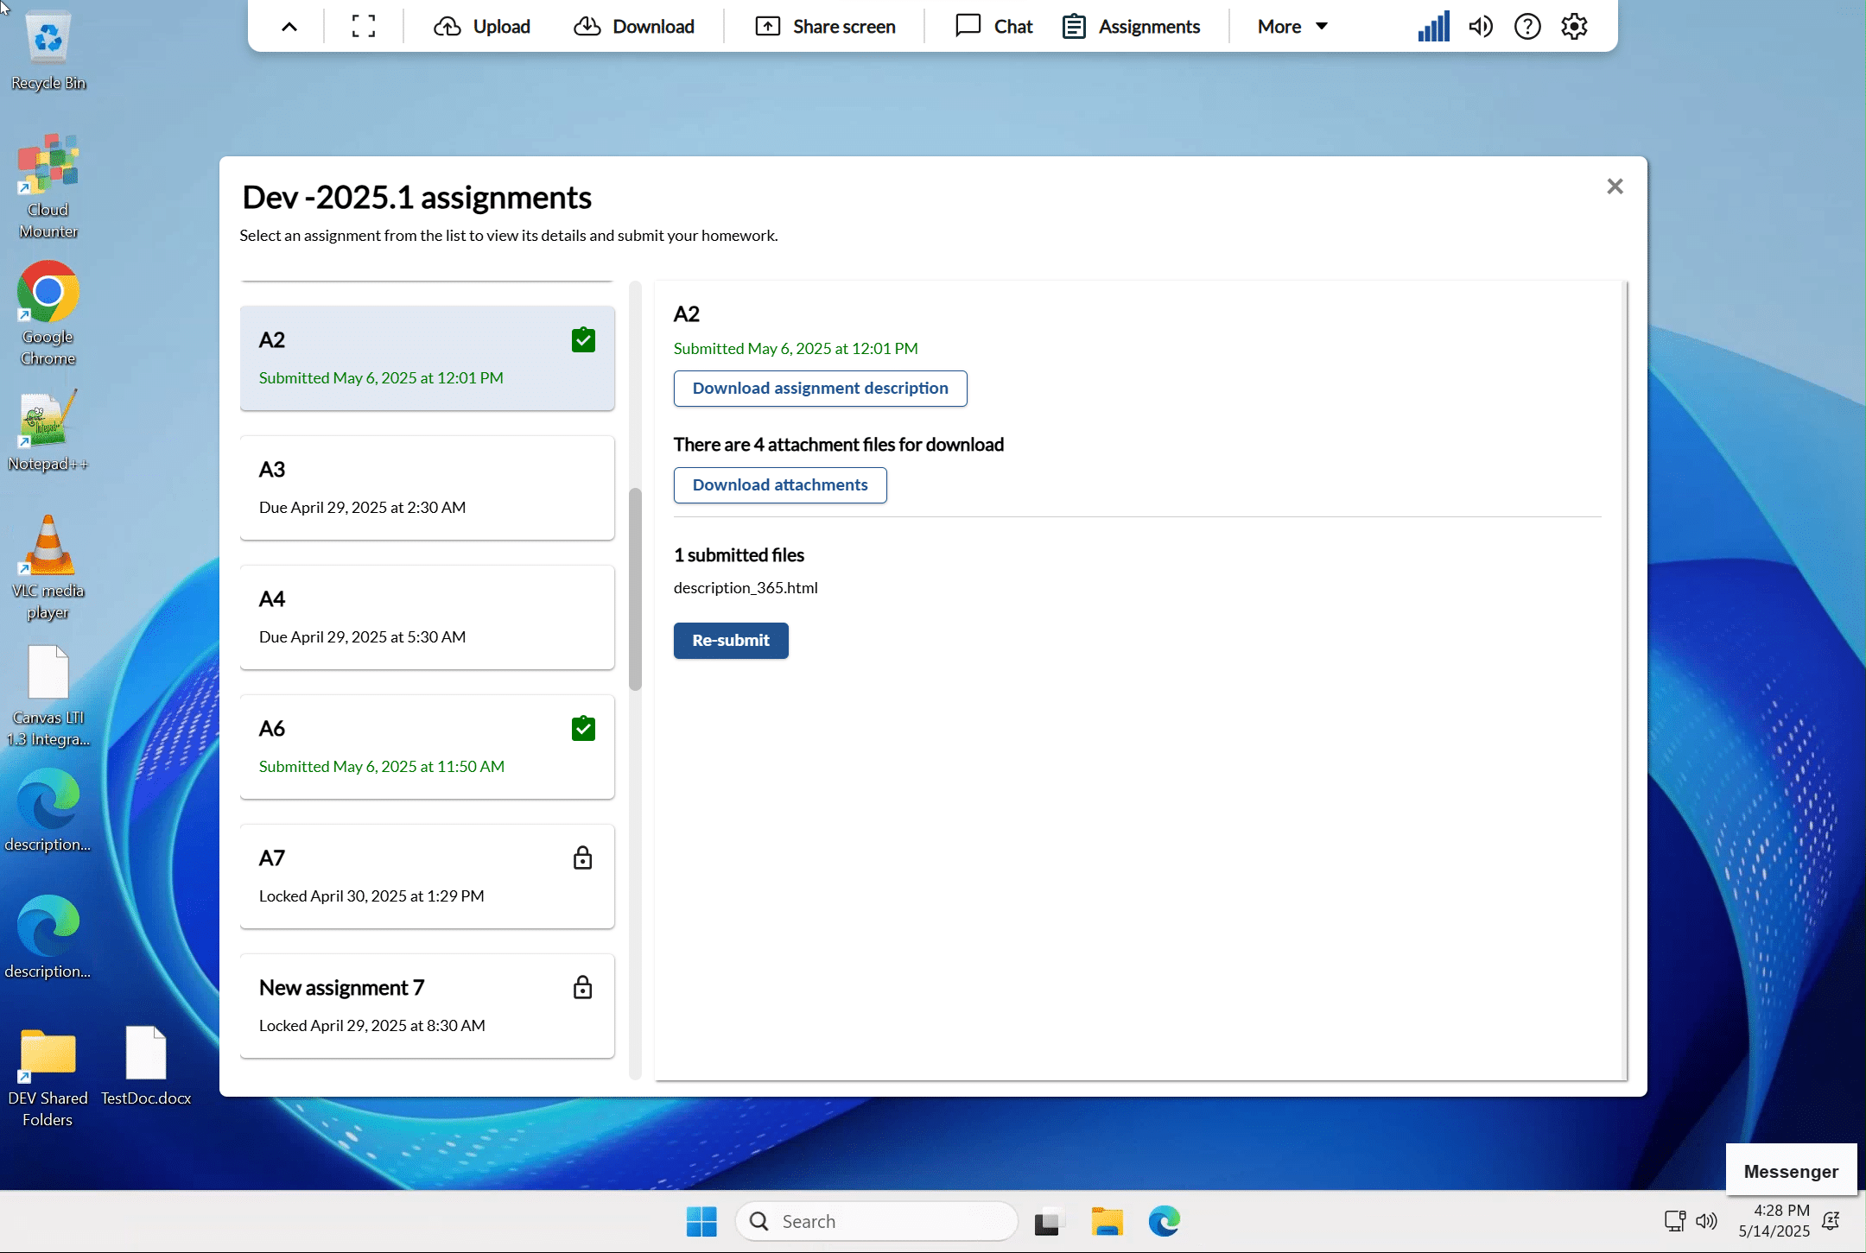The height and width of the screenshot is (1253, 1866).
Task: Open settings via the gear icon
Action: (1574, 26)
